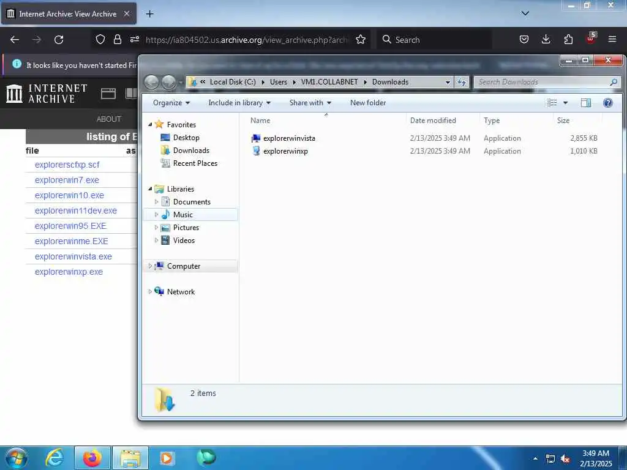
Task: Expand the Documents library
Action: [156, 202]
